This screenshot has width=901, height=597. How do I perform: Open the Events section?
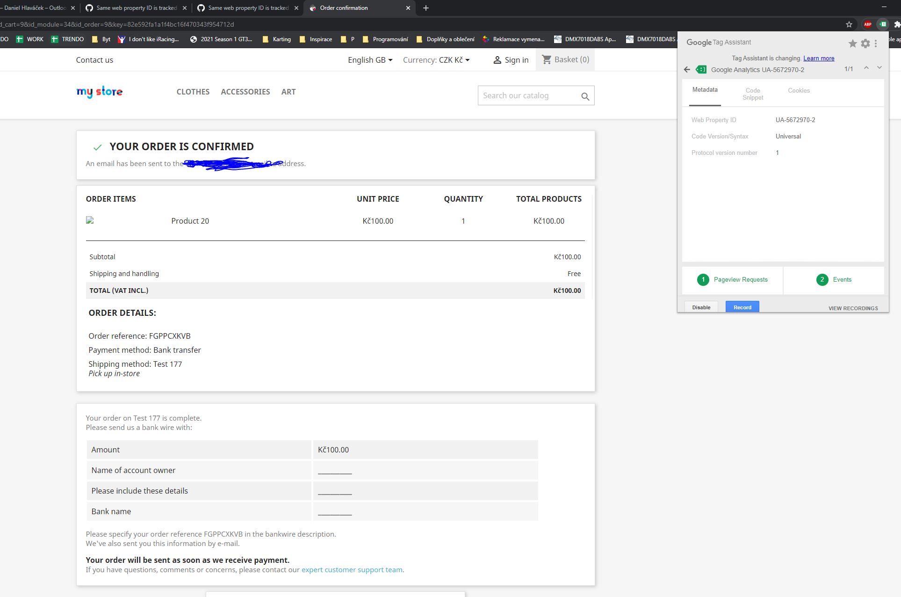(x=834, y=280)
